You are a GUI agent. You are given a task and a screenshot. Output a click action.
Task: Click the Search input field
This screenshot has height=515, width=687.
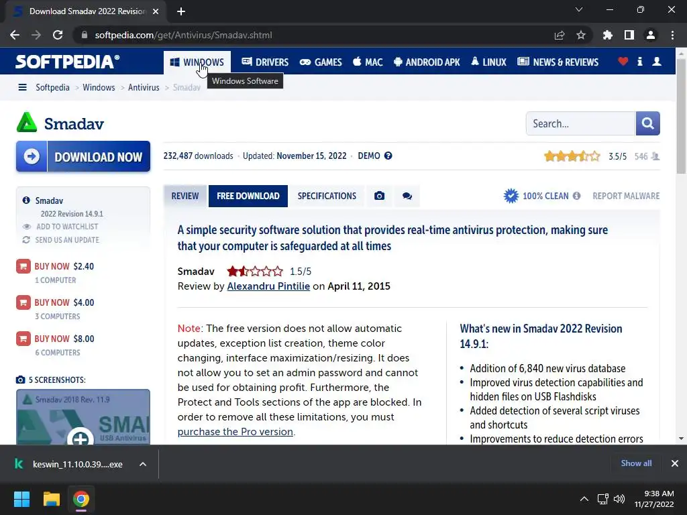[580, 123]
